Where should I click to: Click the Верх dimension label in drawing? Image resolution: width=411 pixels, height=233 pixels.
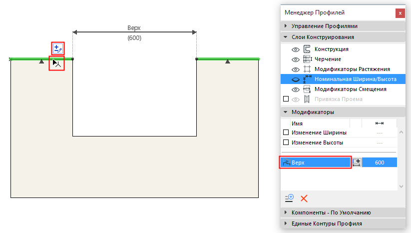click(134, 27)
